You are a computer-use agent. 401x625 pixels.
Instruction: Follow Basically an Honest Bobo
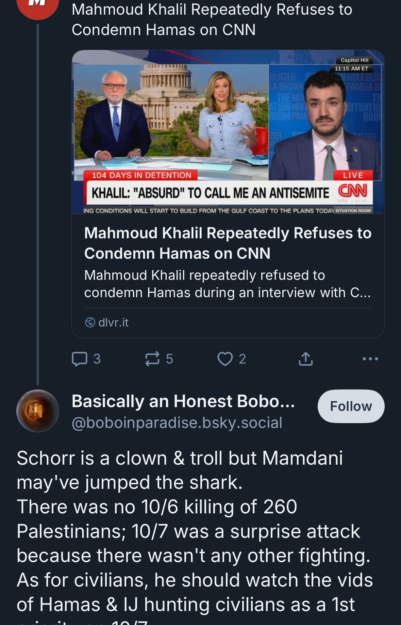tap(351, 406)
